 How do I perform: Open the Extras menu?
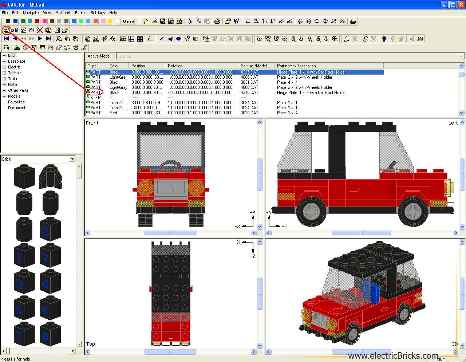pos(81,13)
